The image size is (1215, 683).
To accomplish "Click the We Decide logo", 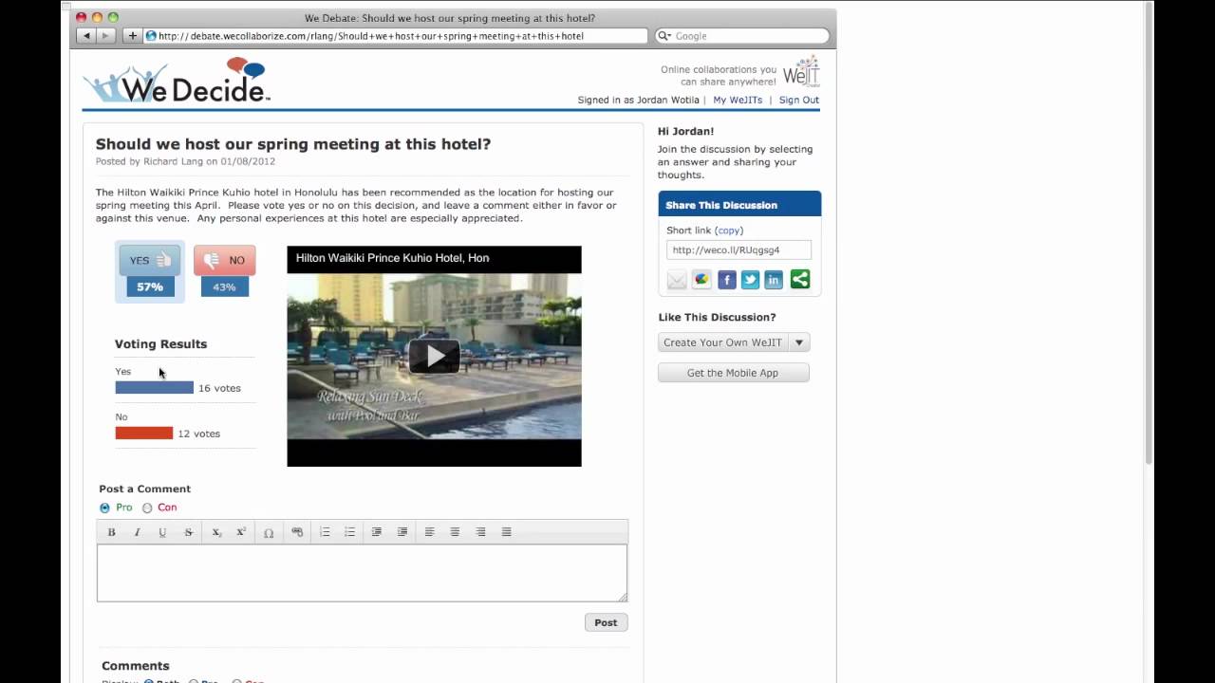I will [177, 81].
